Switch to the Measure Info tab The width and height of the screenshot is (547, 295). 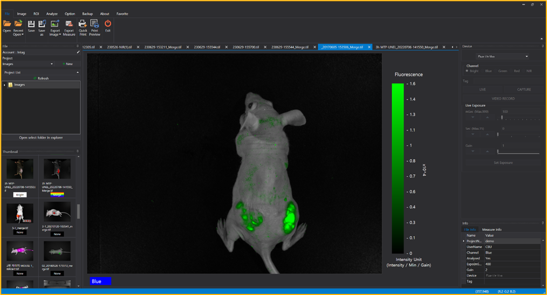pyautogui.click(x=491, y=229)
